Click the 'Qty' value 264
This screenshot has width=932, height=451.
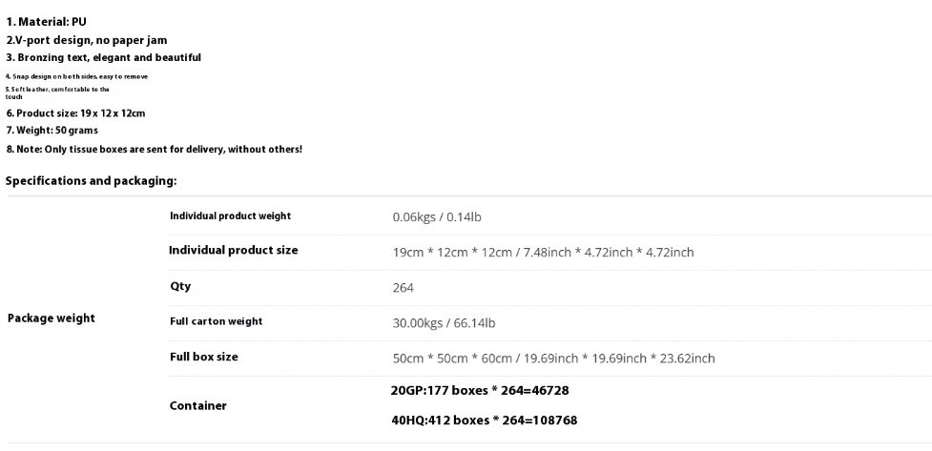pyautogui.click(x=403, y=288)
